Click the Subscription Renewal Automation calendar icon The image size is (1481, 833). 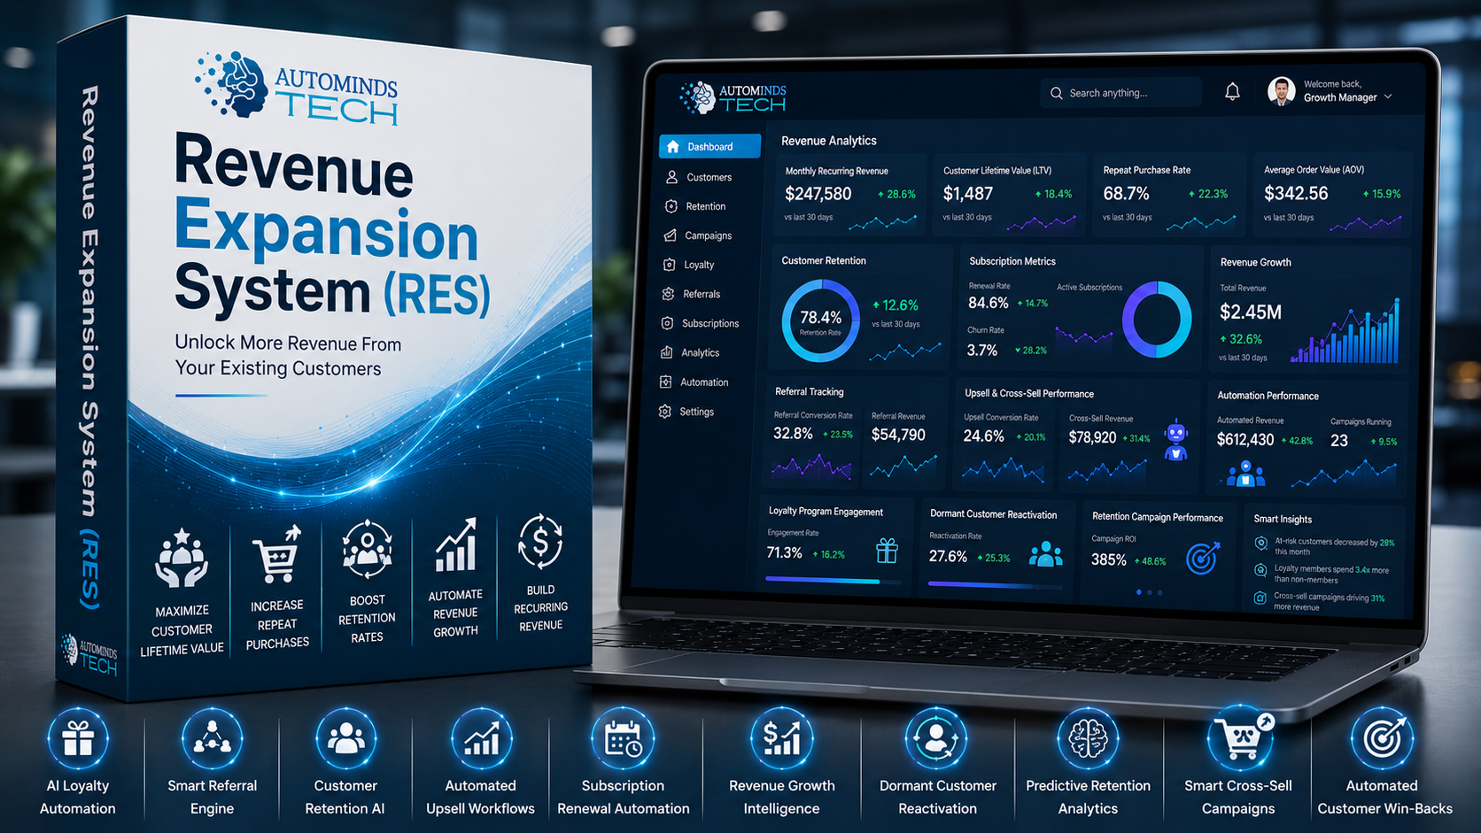pos(623,739)
